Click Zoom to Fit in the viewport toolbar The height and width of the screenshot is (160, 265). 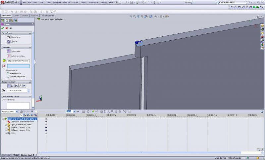pyautogui.click(x=131, y=17)
